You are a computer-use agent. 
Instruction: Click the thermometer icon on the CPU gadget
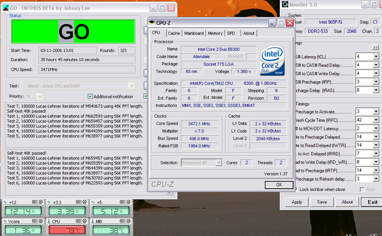(49, 221)
